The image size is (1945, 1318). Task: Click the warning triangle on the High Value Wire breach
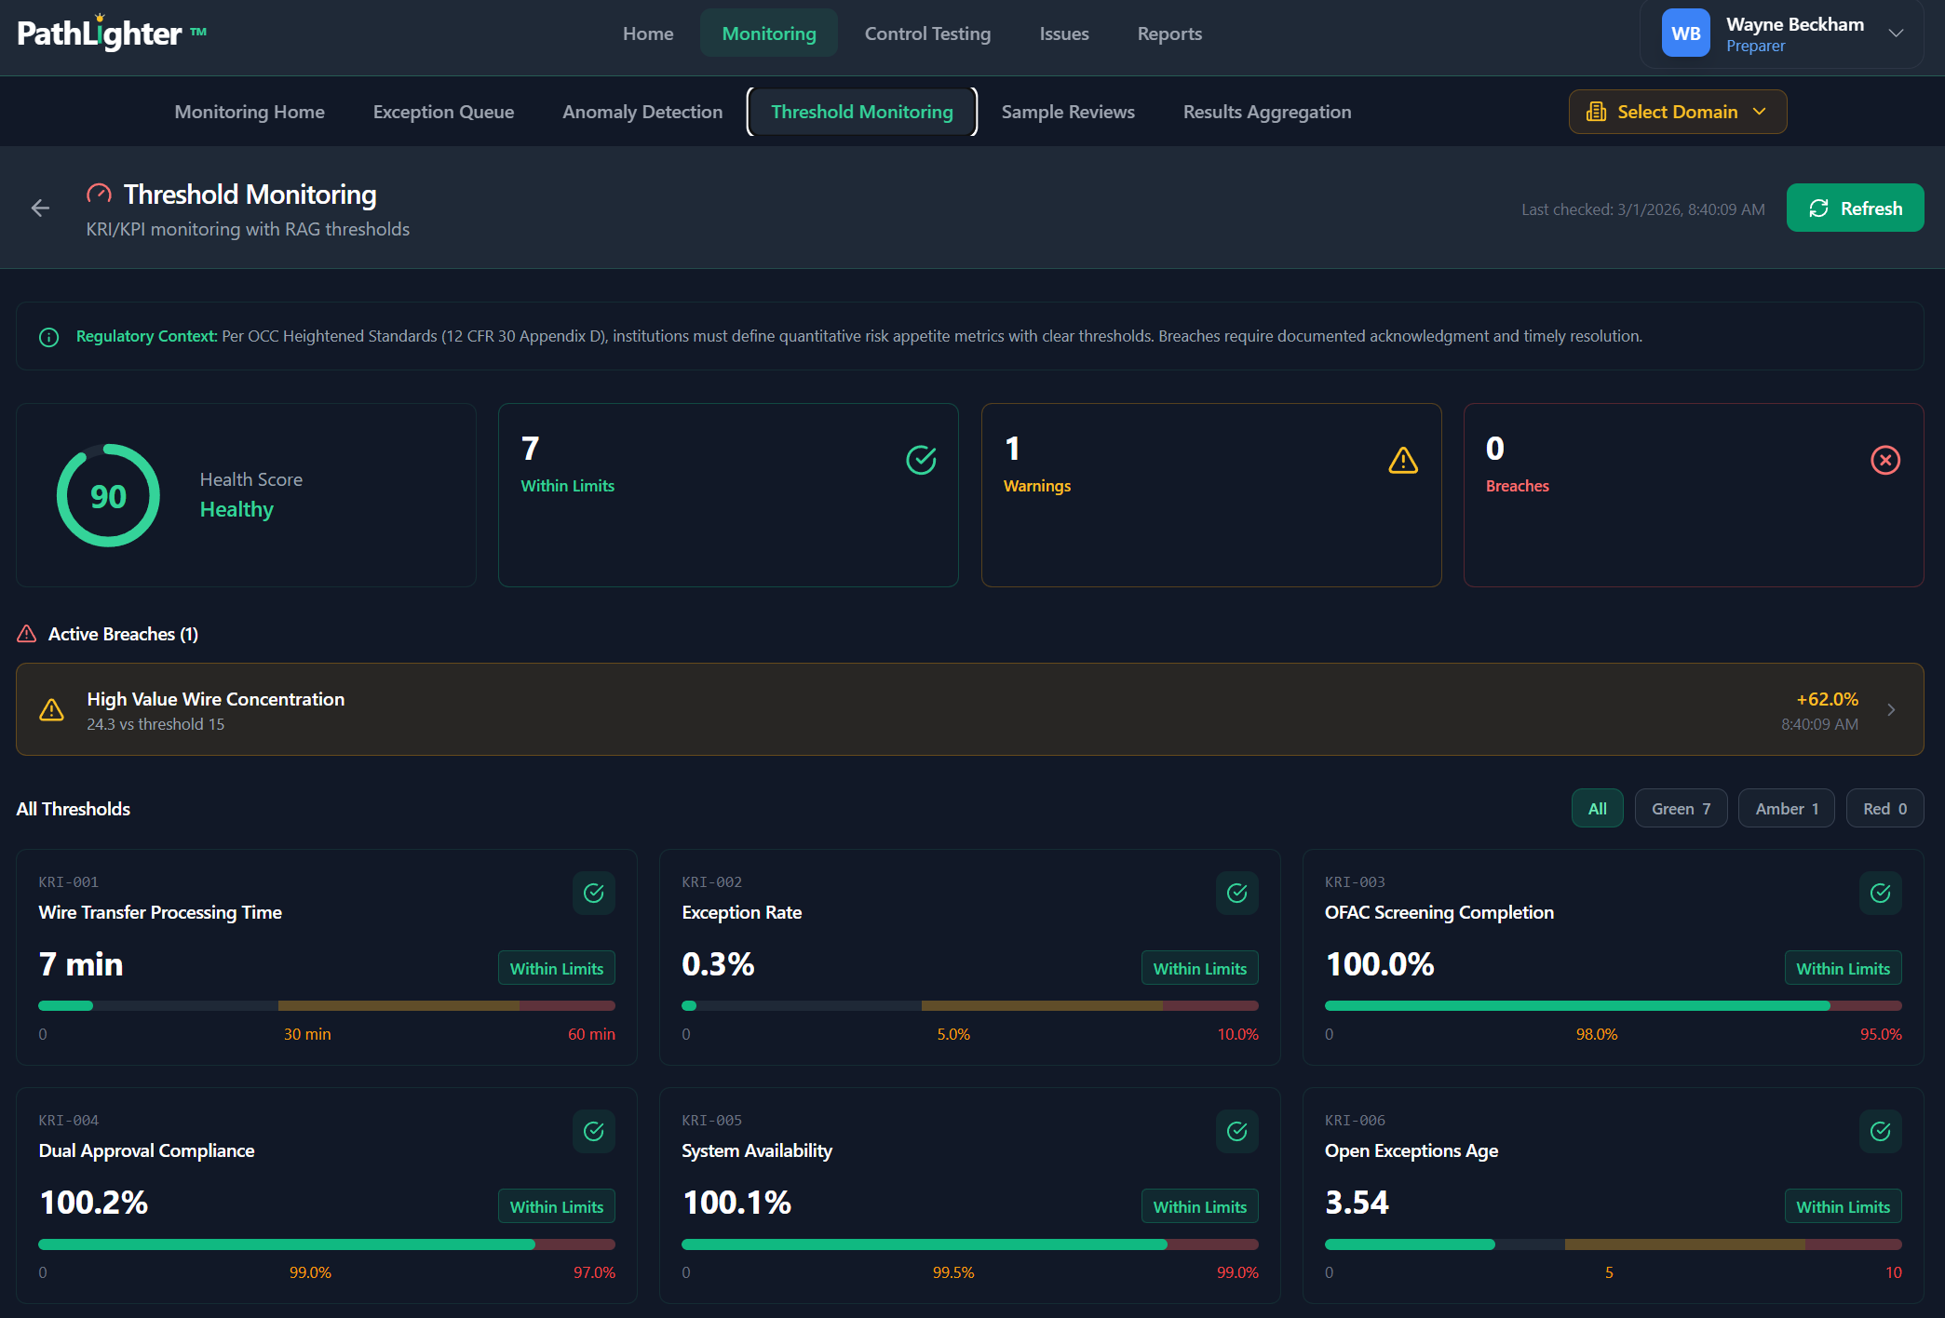51,709
